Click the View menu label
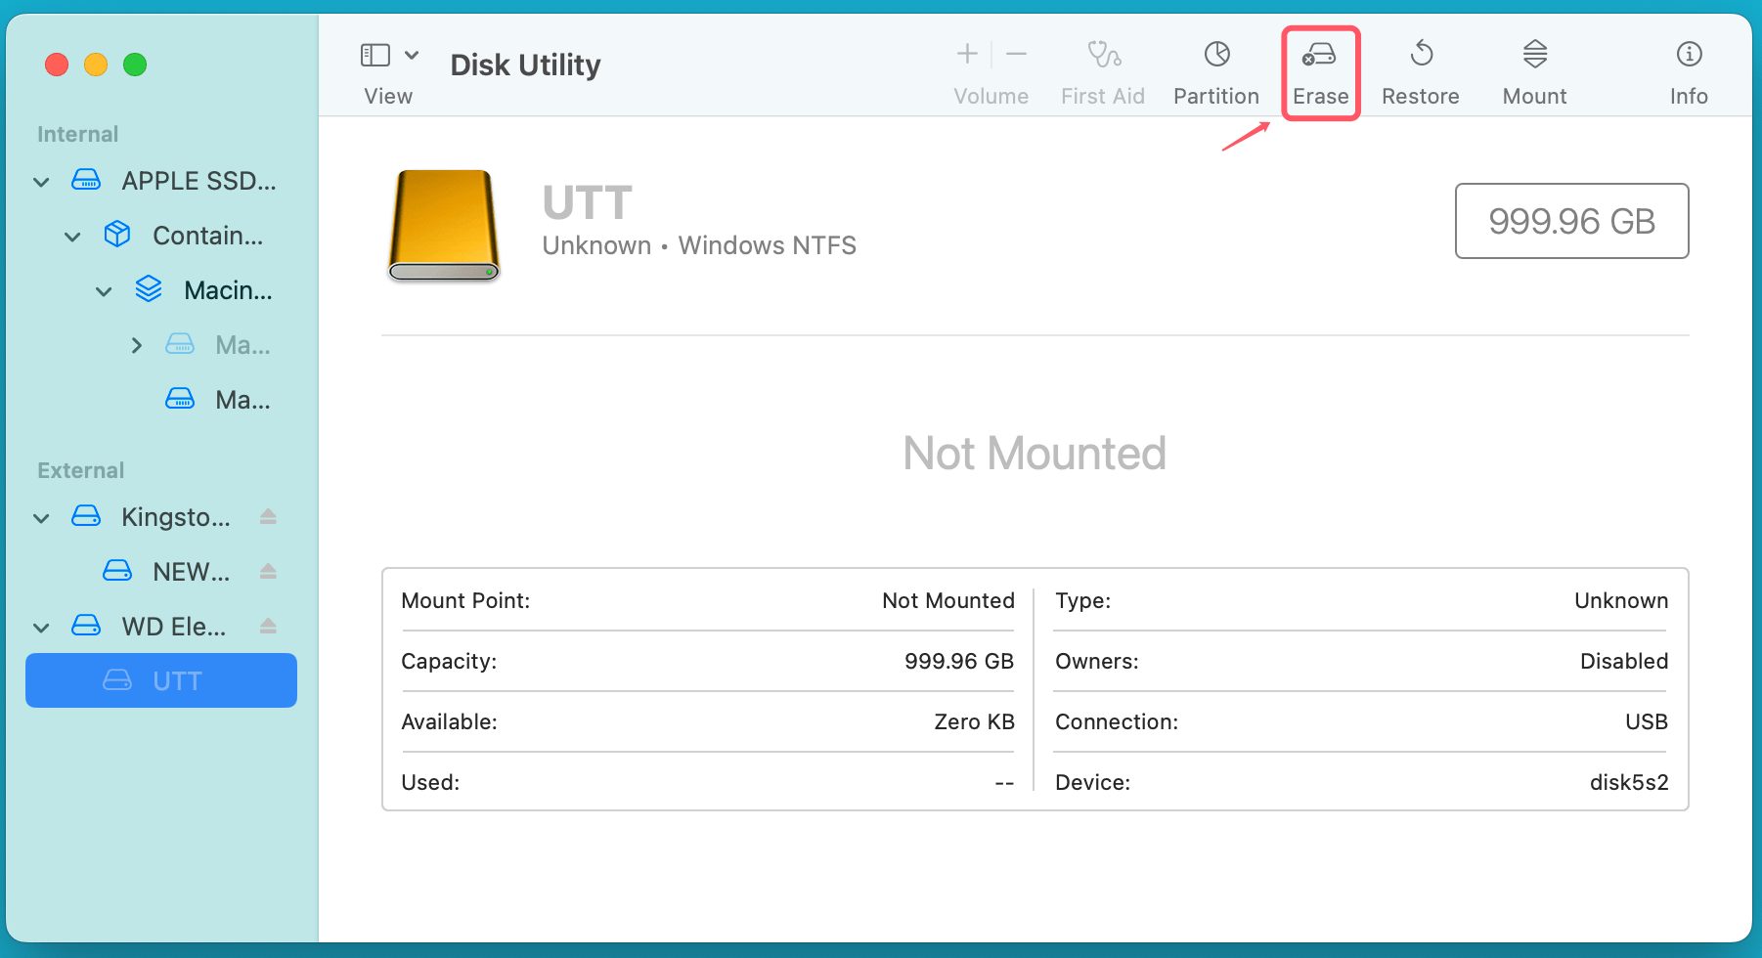 coord(388,96)
